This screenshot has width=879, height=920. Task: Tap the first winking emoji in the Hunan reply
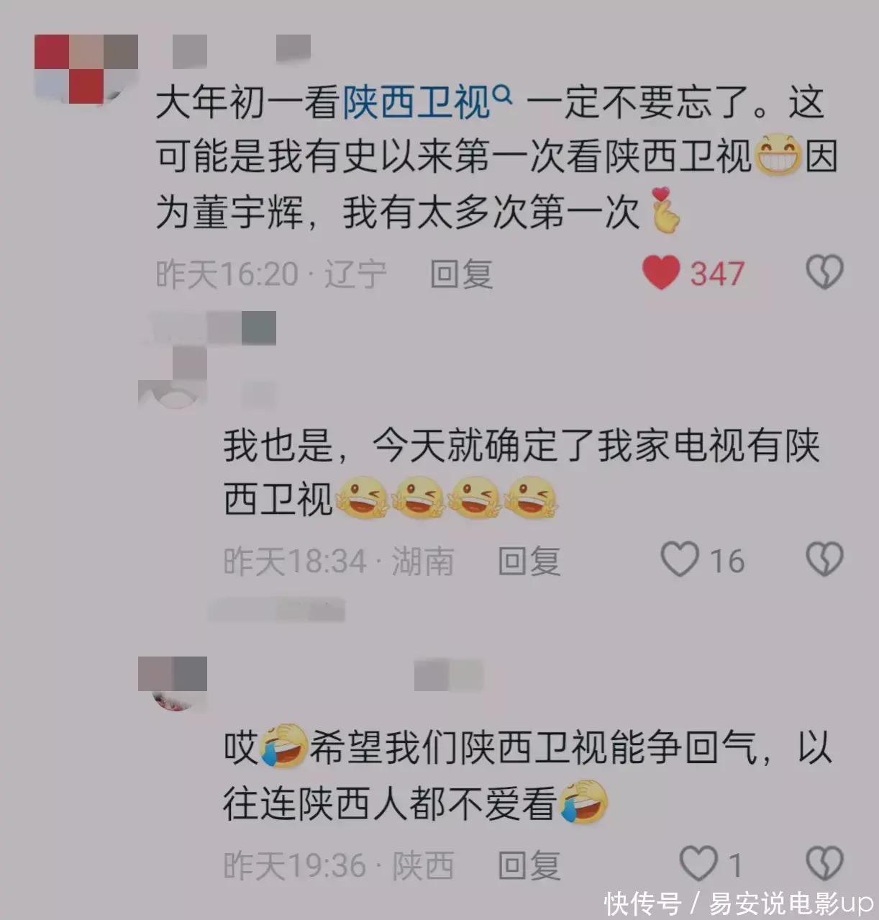pyautogui.click(x=362, y=497)
